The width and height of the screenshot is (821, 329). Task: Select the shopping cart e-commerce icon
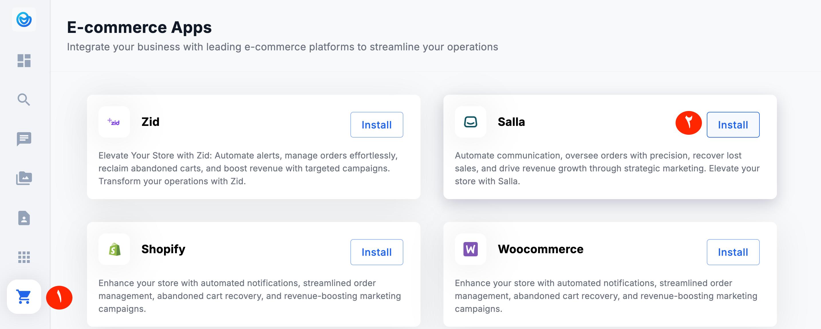tap(24, 297)
